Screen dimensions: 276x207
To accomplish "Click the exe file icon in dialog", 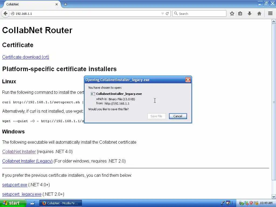I will coord(93,94).
